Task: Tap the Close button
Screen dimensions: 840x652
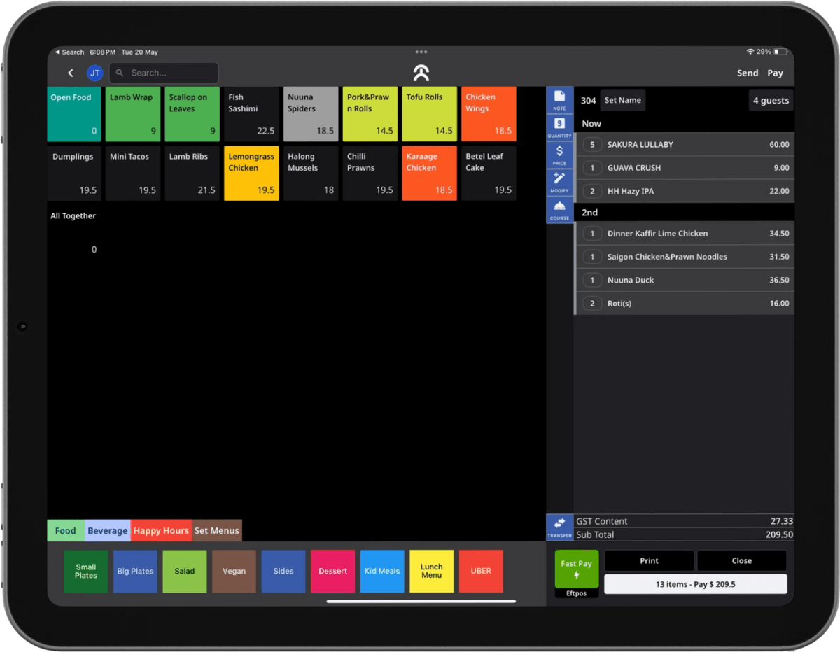Action: pyautogui.click(x=742, y=560)
